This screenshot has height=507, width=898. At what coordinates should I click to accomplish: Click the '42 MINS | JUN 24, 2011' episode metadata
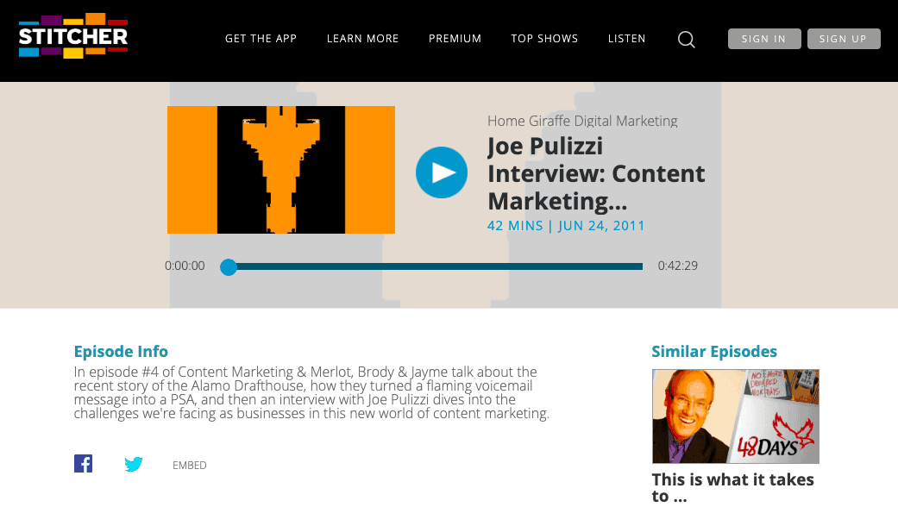pyautogui.click(x=567, y=225)
